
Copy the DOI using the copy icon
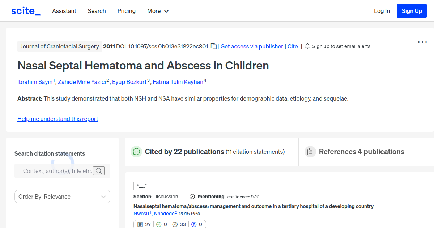[x=213, y=46]
